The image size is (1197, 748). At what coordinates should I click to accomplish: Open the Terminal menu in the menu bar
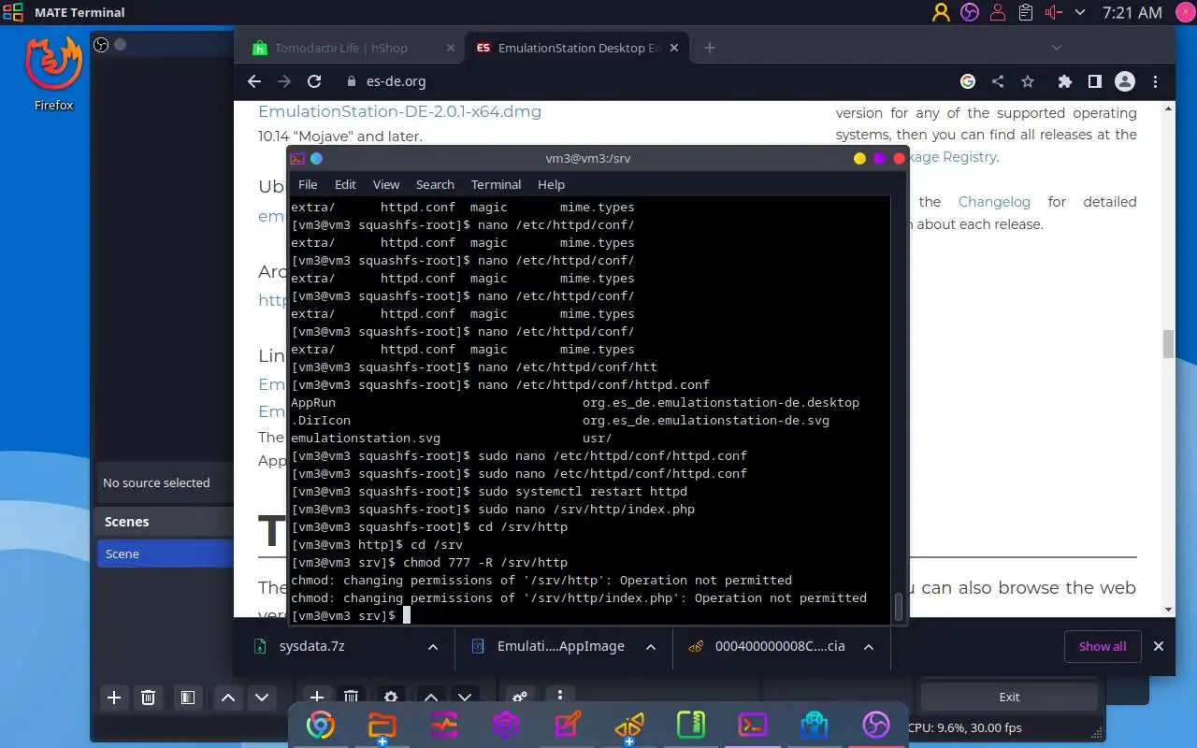496,184
